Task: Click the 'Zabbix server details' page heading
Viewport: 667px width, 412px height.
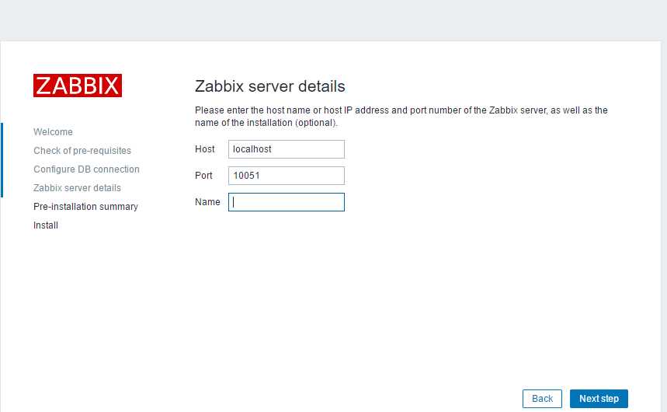Action: coord(269,86)
